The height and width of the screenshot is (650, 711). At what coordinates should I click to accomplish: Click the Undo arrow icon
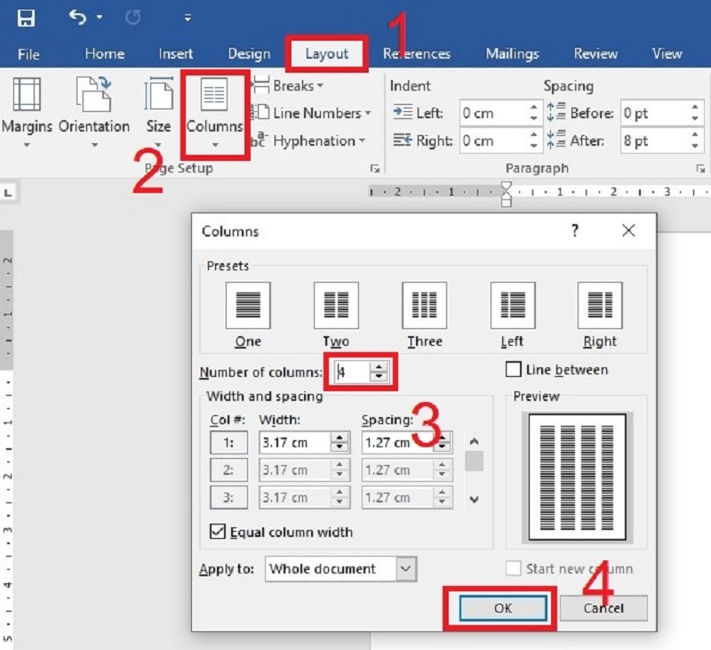pyautogui.click(x=77, y=18)
